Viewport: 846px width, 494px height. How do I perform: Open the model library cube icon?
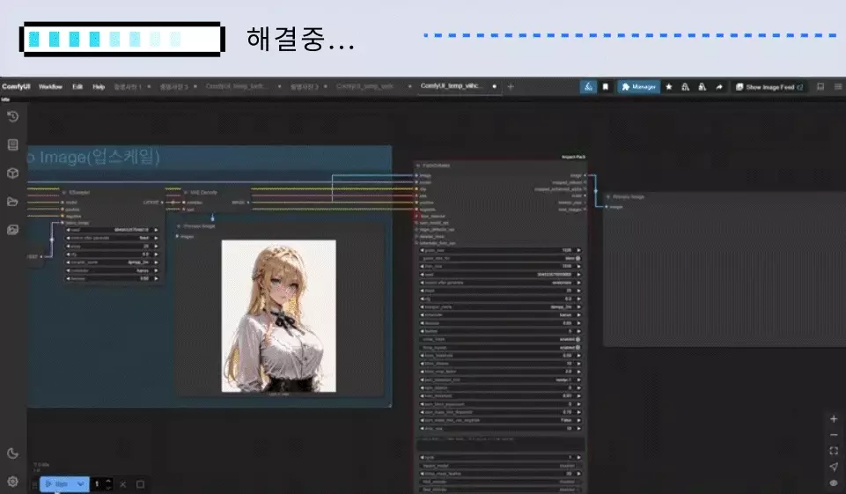click(x=13, y=173)
